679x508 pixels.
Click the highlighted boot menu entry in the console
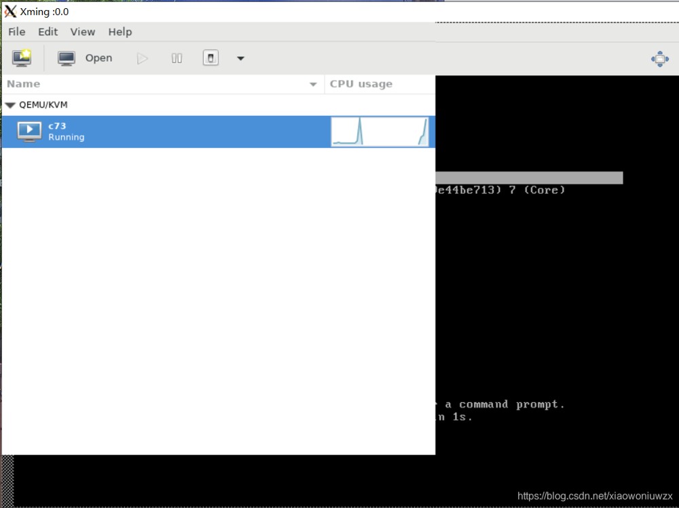point(529,178)
